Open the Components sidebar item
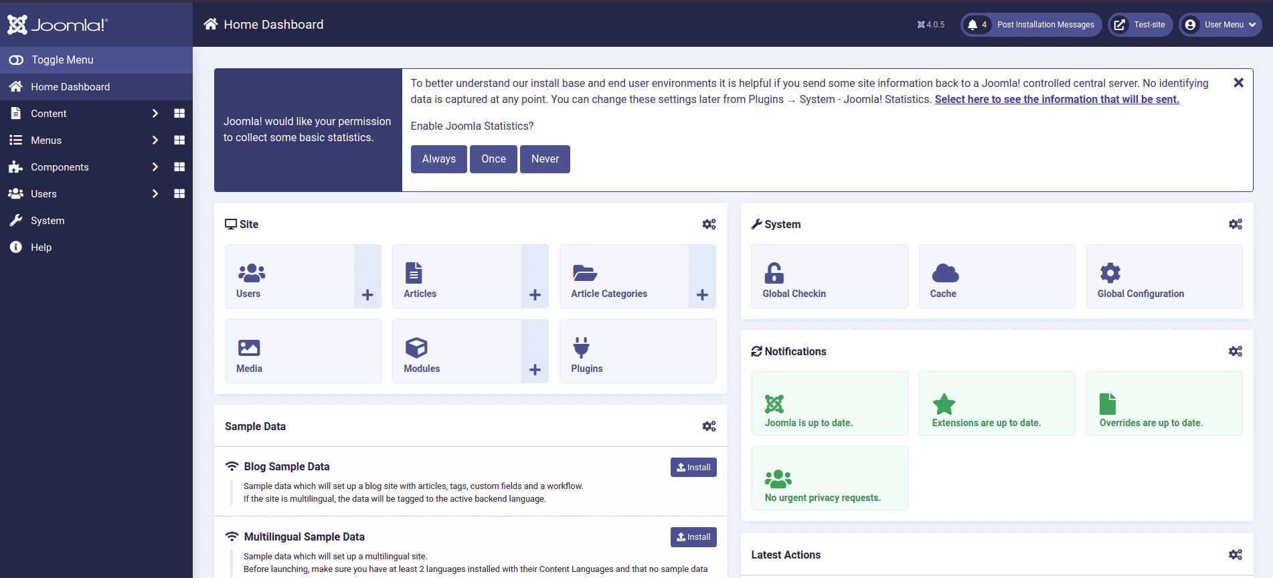 (x=60, y=167)
